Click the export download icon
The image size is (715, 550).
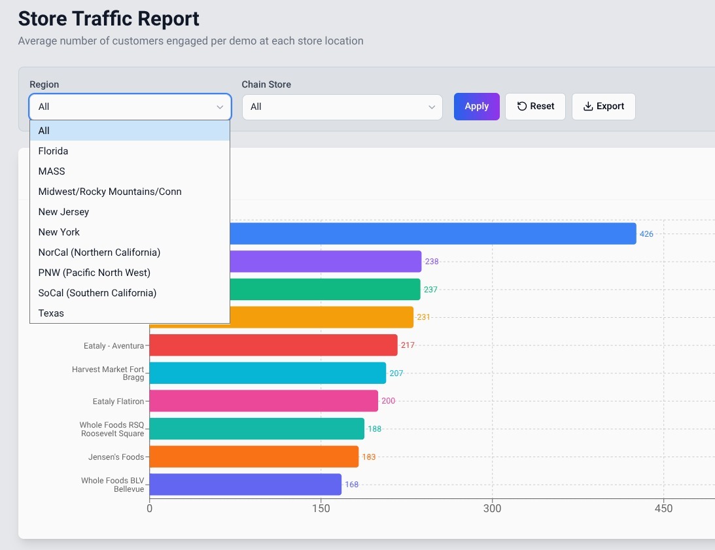[x=588, y=106]
